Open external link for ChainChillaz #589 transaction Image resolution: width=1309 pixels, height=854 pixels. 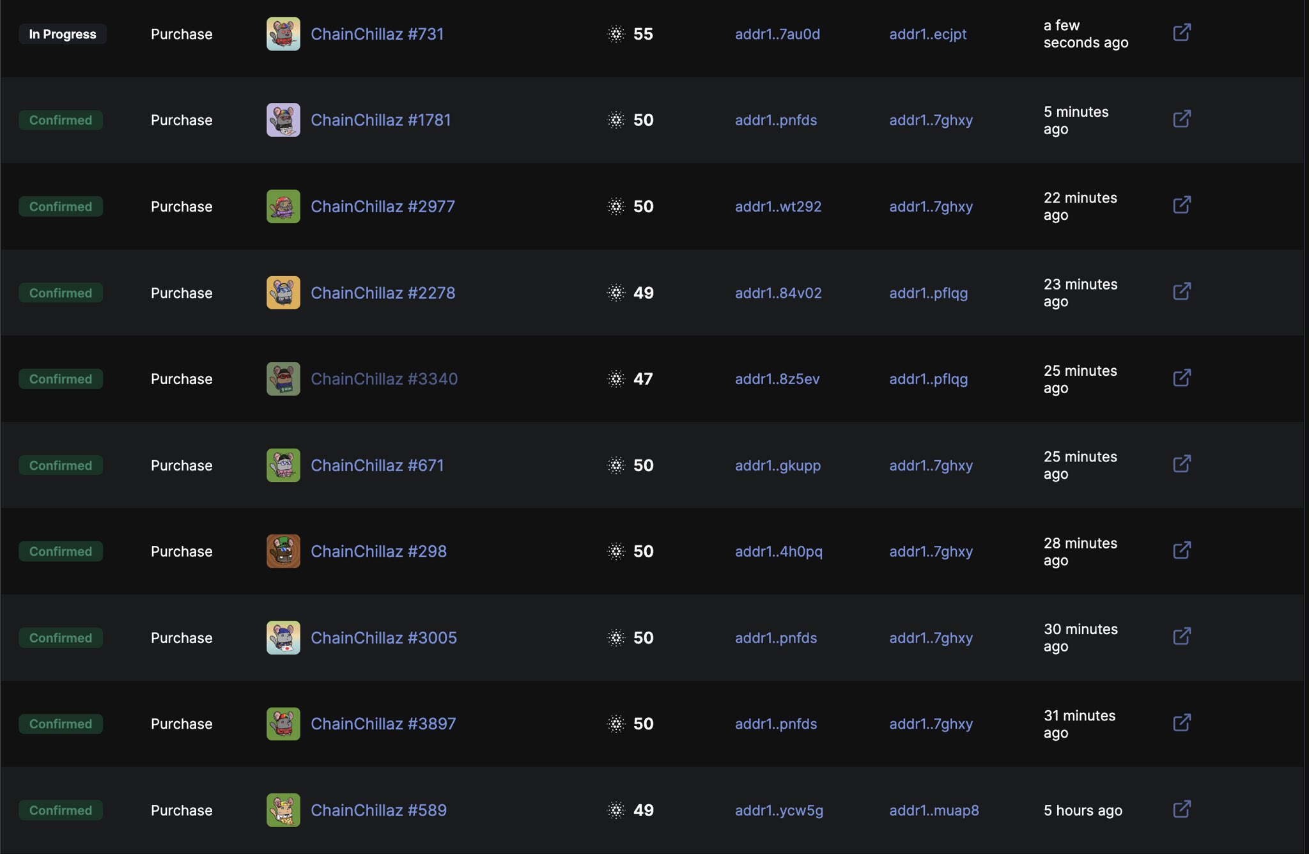point(1182,809)
